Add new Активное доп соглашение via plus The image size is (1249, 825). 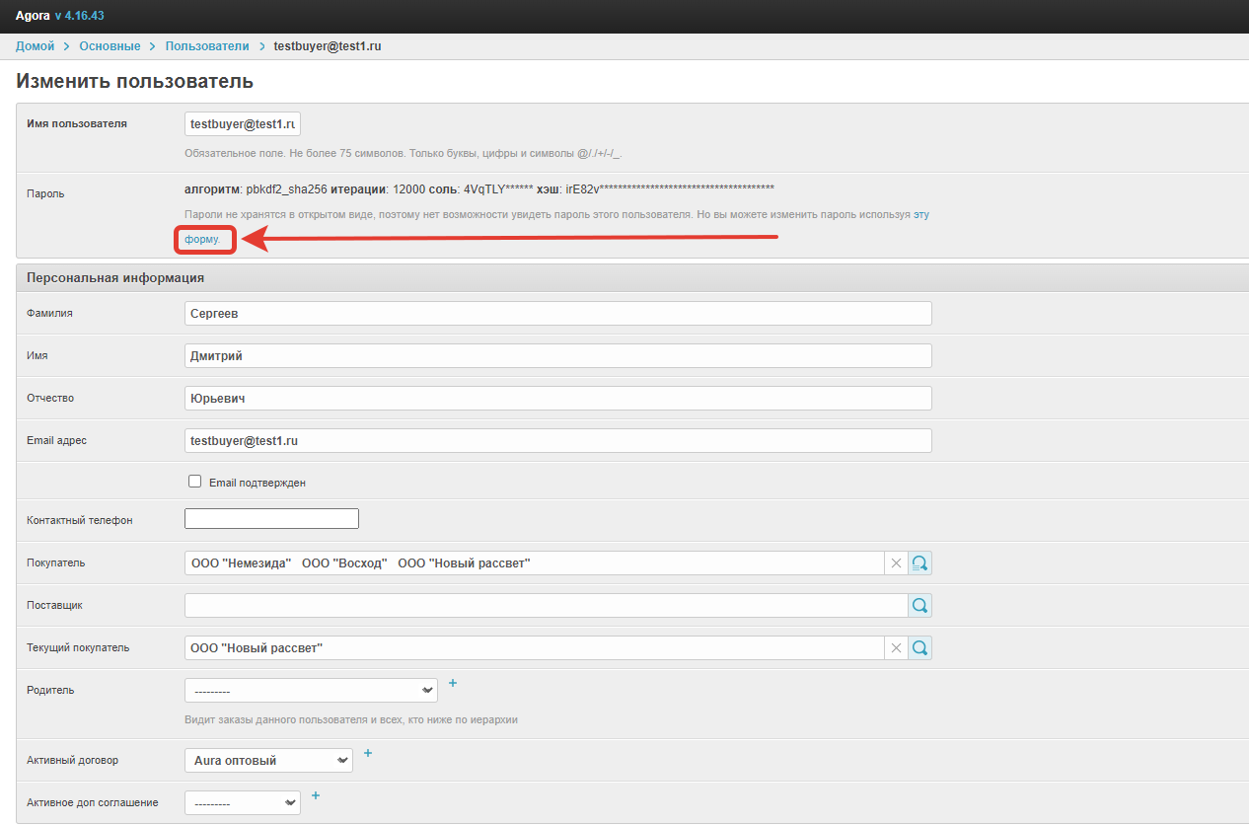click(x=316, y=795)
